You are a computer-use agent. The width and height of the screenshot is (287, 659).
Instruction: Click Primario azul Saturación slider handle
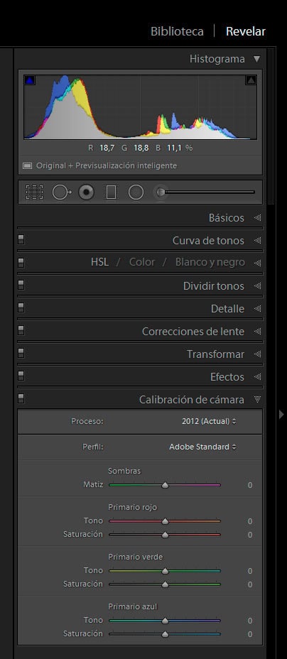(165, 633)
